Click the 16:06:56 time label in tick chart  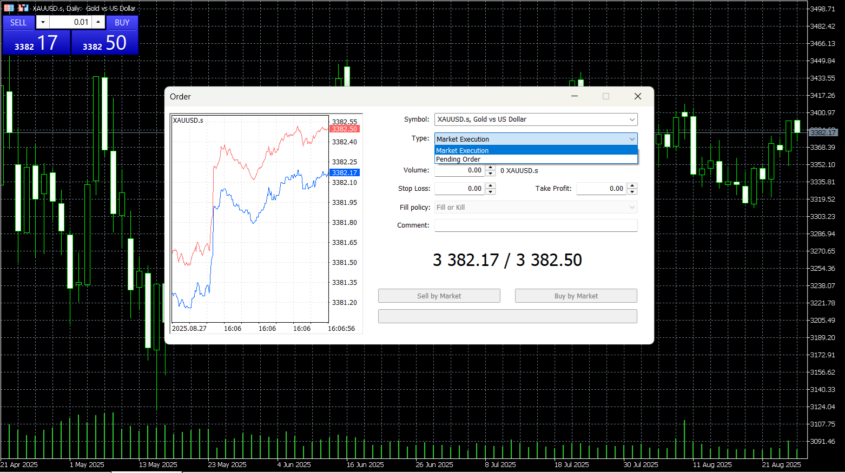pyautogui.click(x=341, y=329)
